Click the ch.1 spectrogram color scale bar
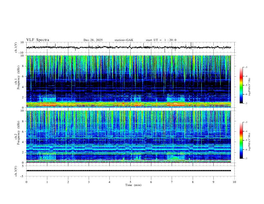 (241, 85)
